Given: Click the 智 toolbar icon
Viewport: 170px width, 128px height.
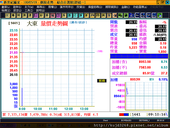Looking at the screenshot, I should point(64,15).
